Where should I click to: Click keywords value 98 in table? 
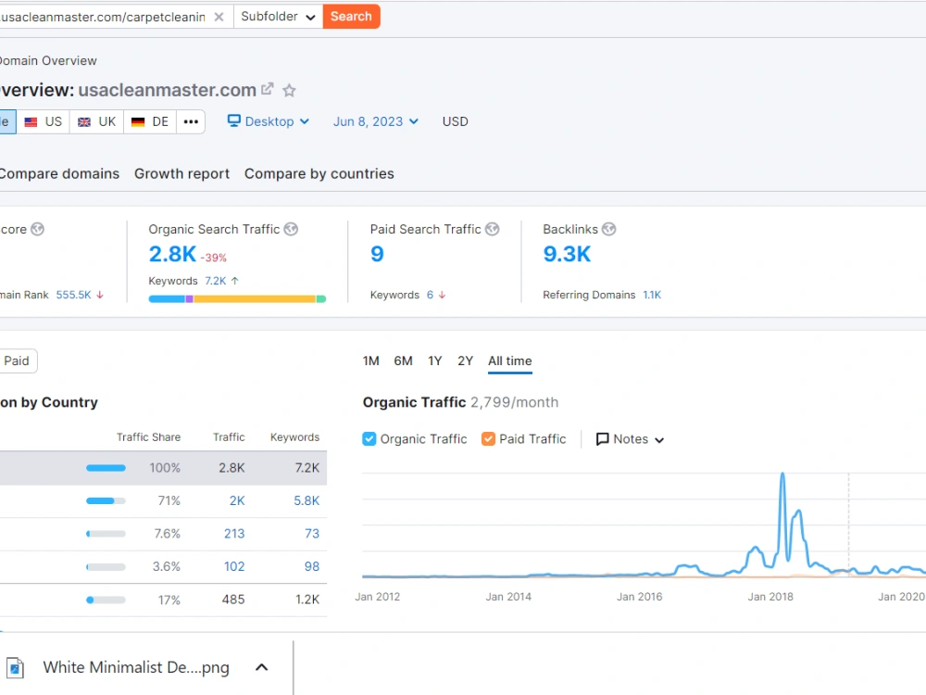[312, 567]
